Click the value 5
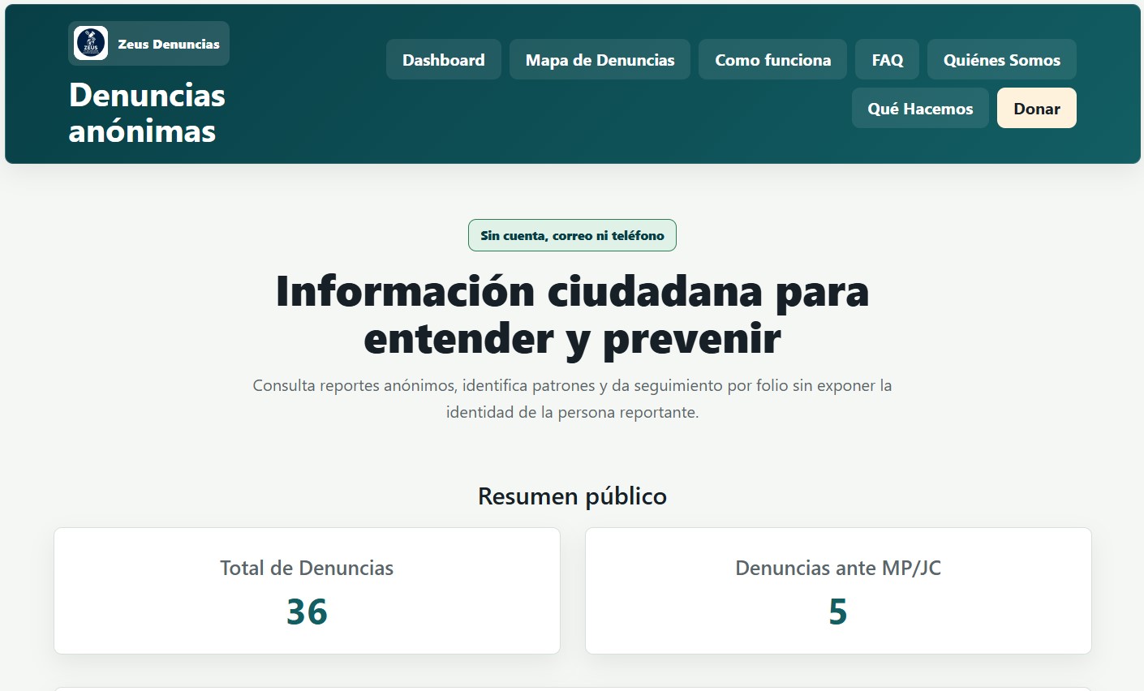This screenshot has width=1144, height=691. click(838, 612)
